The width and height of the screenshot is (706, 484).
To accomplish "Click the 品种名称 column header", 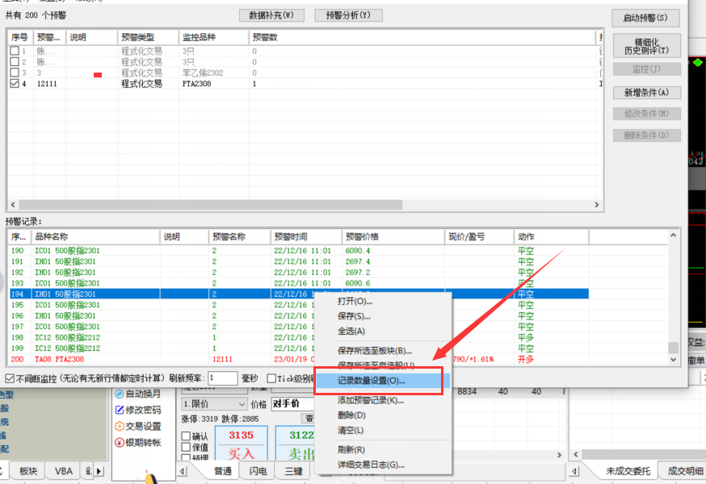I will (95, 236).
